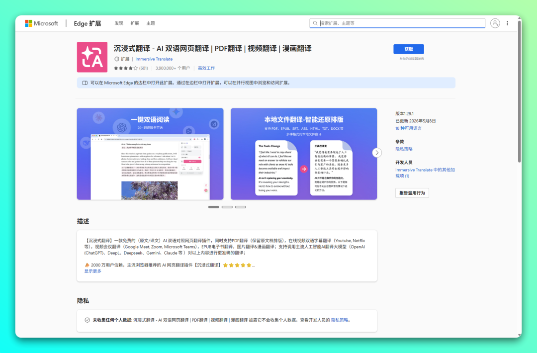Expand description with 显示更多
The height and width of the screenshot is (353, 537).
[93, 271]
